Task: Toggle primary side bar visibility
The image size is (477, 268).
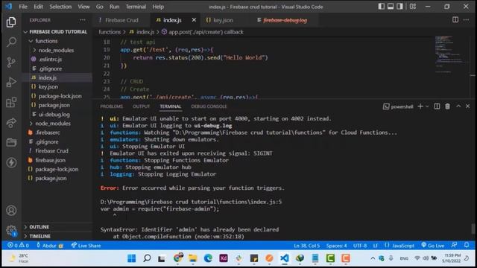Action: pyautogui.click(x=381, y=7)
